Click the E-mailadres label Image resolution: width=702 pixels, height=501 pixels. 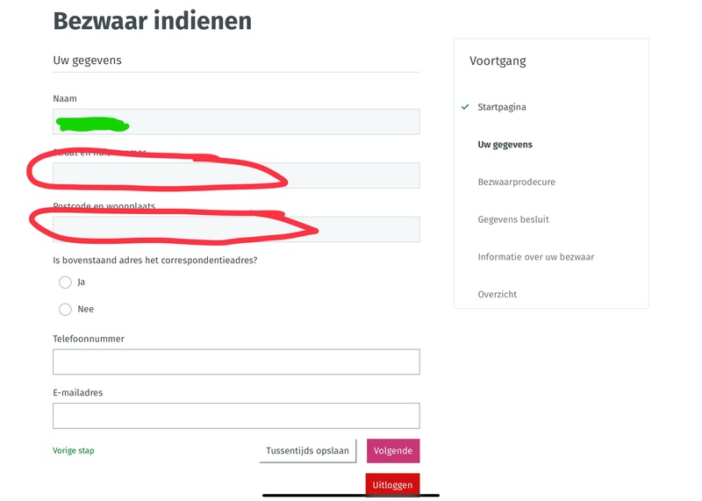point(77,393)
